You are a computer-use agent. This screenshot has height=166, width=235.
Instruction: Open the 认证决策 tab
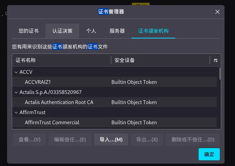click(x=62, y=31)
